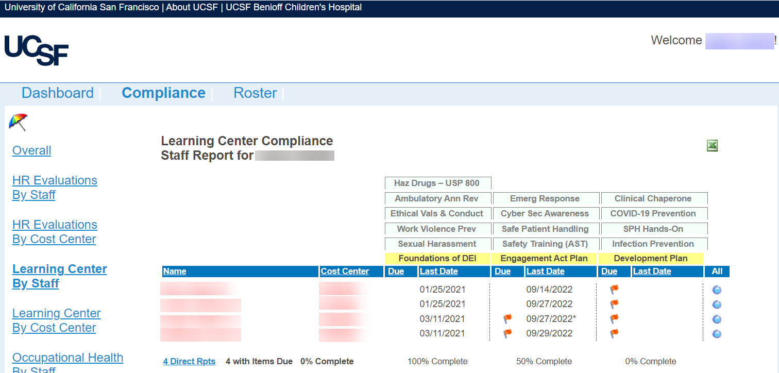Viewport: 779px width, 373px height.
Task: Click the Development Plan flag in 09/29/2022 row
Action: point(614,333)
